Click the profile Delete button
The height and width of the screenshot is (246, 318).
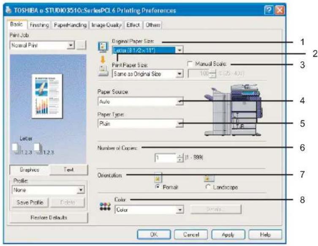tap(68, 202)
